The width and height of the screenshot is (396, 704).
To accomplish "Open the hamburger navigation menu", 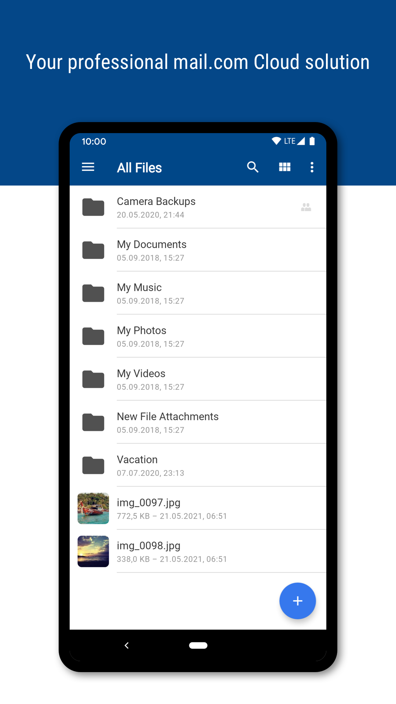I will point(88,167).
